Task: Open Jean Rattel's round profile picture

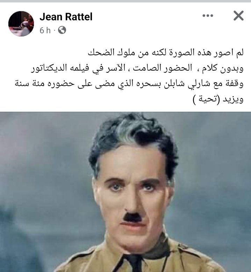Action: pyautogui.click(x=21, y=23)
